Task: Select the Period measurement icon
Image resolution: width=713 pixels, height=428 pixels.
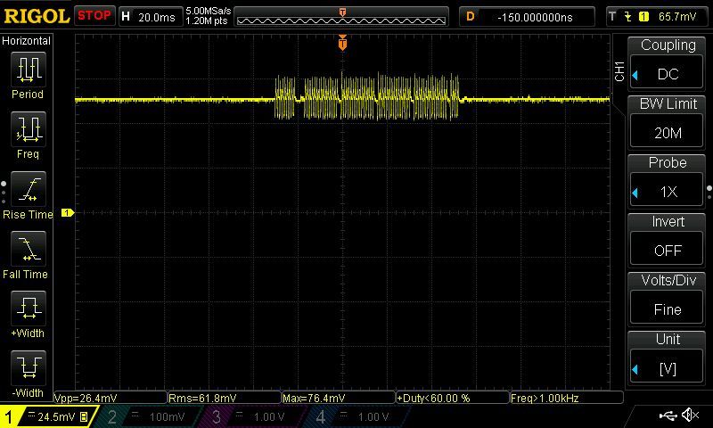Action: [29, 70]
